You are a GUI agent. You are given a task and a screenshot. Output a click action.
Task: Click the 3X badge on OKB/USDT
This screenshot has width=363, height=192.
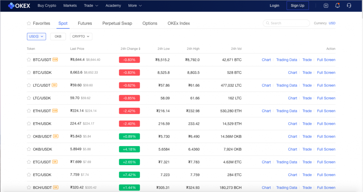tap(56, 136)
